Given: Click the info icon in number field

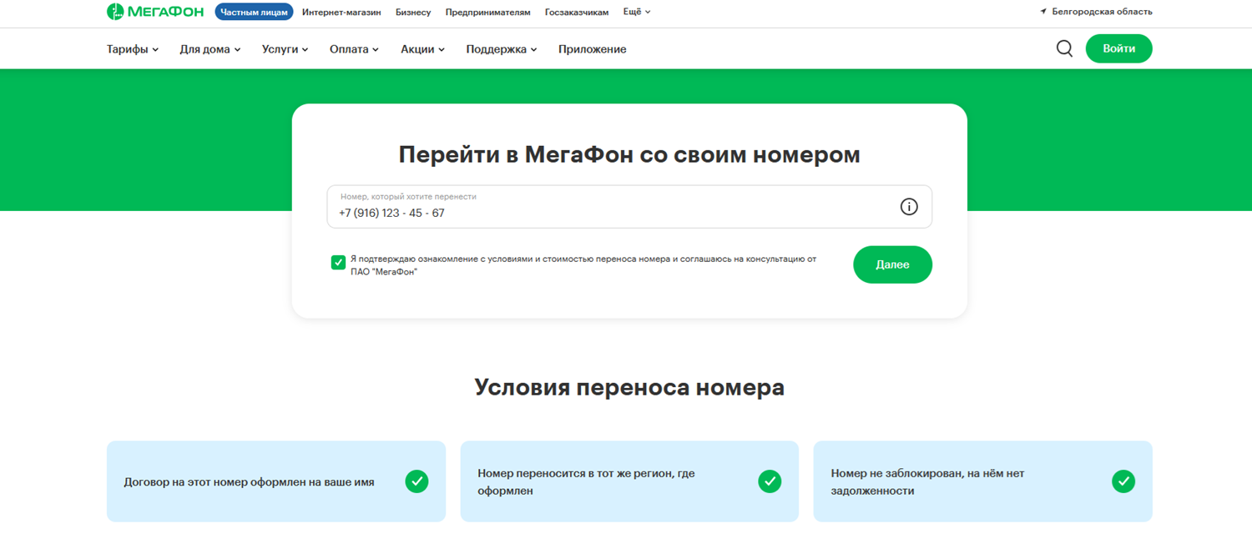Looking at the screenshot, I should coord(909,207).
